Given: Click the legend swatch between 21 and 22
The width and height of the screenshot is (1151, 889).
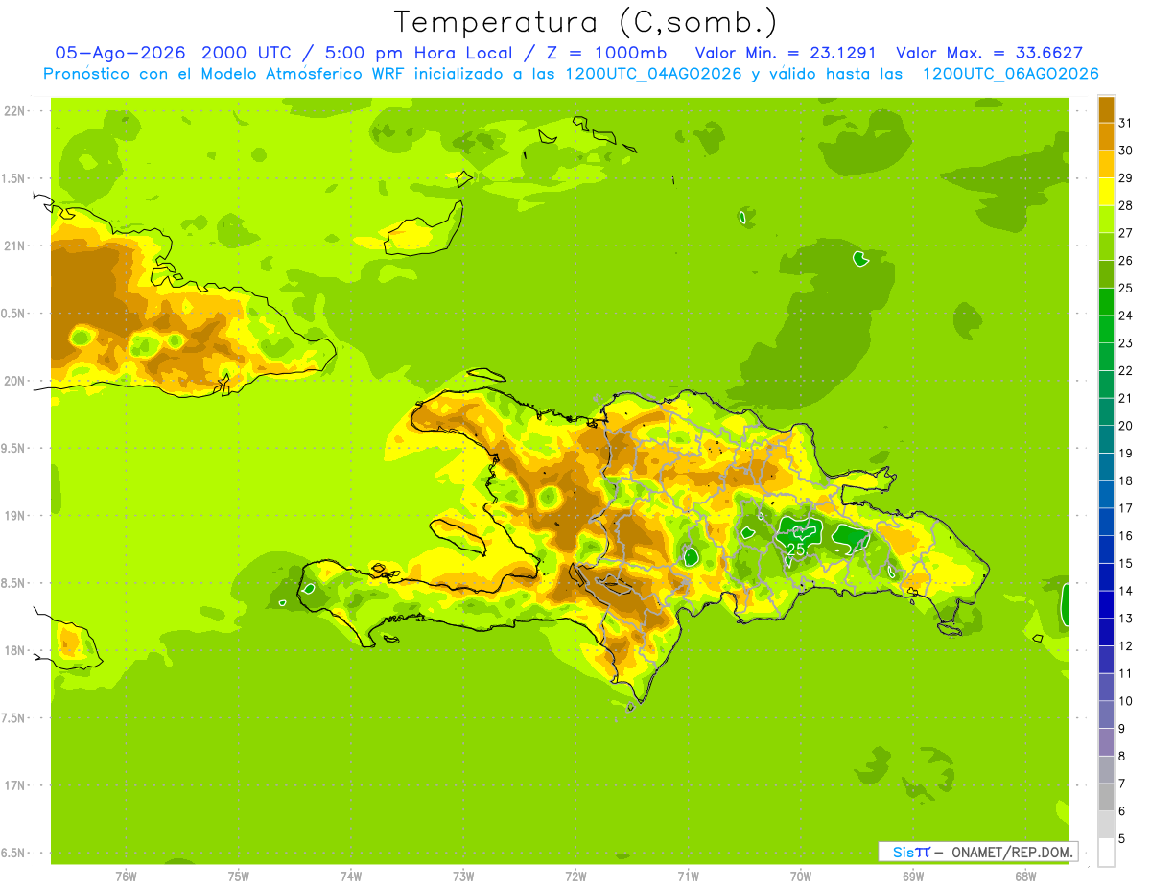Looking at the screenshot, I should 1106,385.
